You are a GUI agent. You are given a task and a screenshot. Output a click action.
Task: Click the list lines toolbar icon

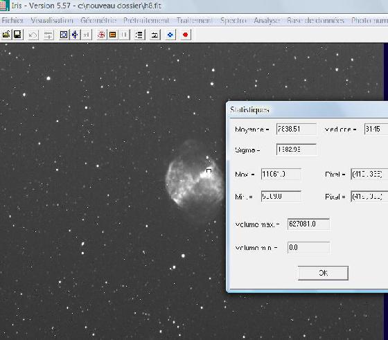point(139,35)
